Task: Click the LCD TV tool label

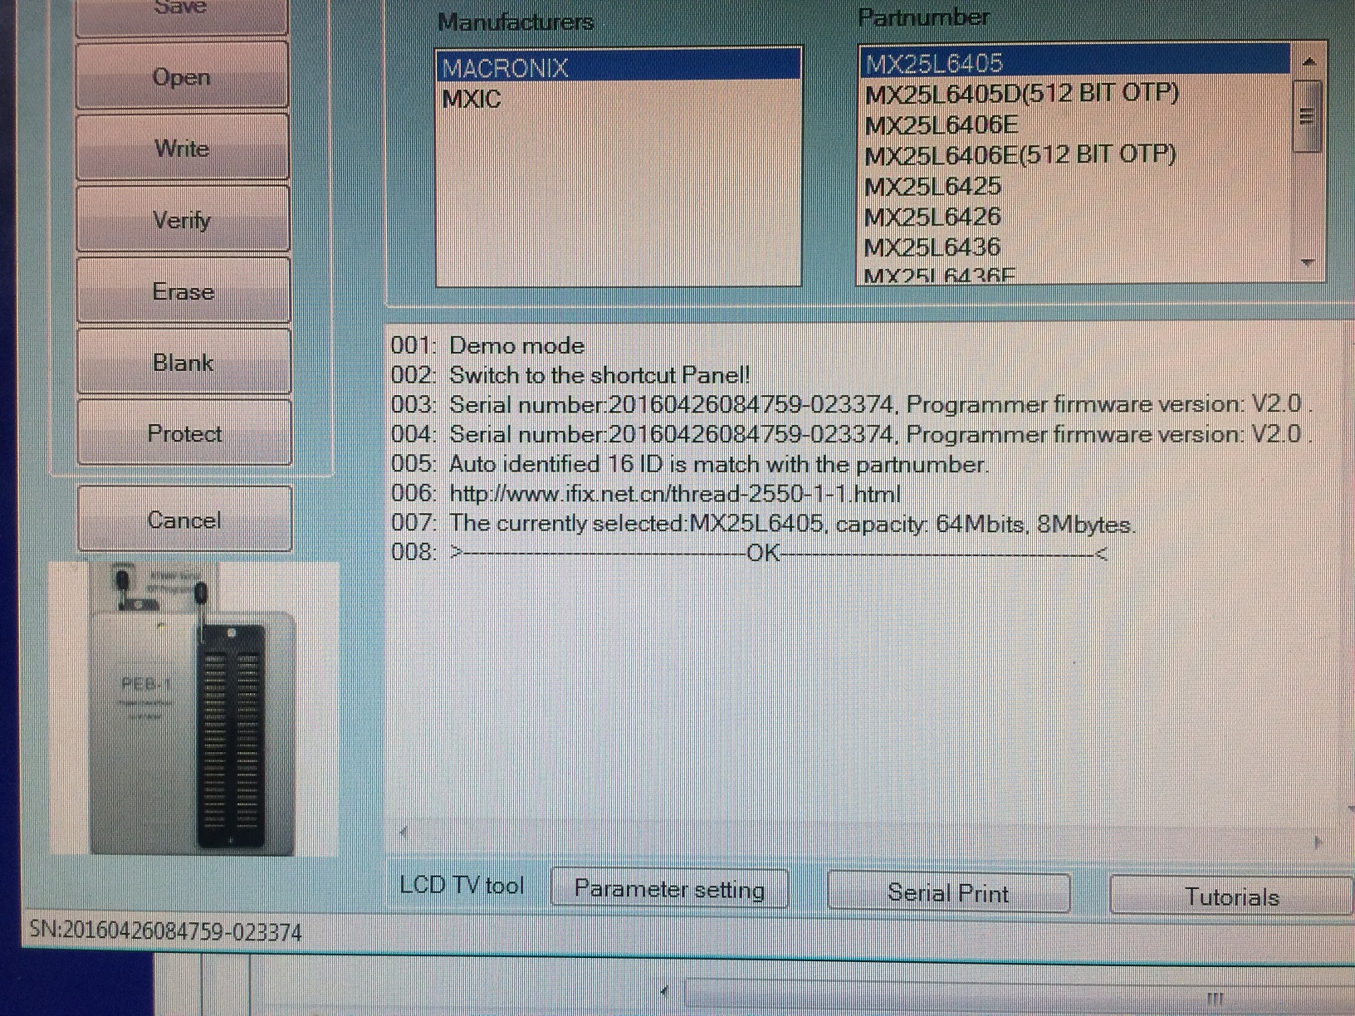Action: point(462,885)
